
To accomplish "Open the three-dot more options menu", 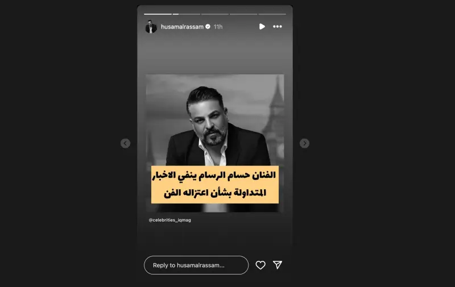I will tap(278, 27).
